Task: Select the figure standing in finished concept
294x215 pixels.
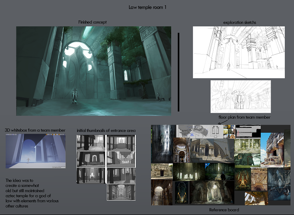Action: click(x=75, y=96)
